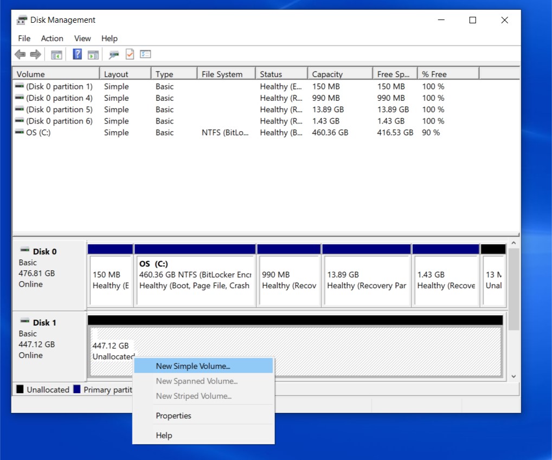Choose Properties in the context menu
552x460 pixels.
[174, 416]
